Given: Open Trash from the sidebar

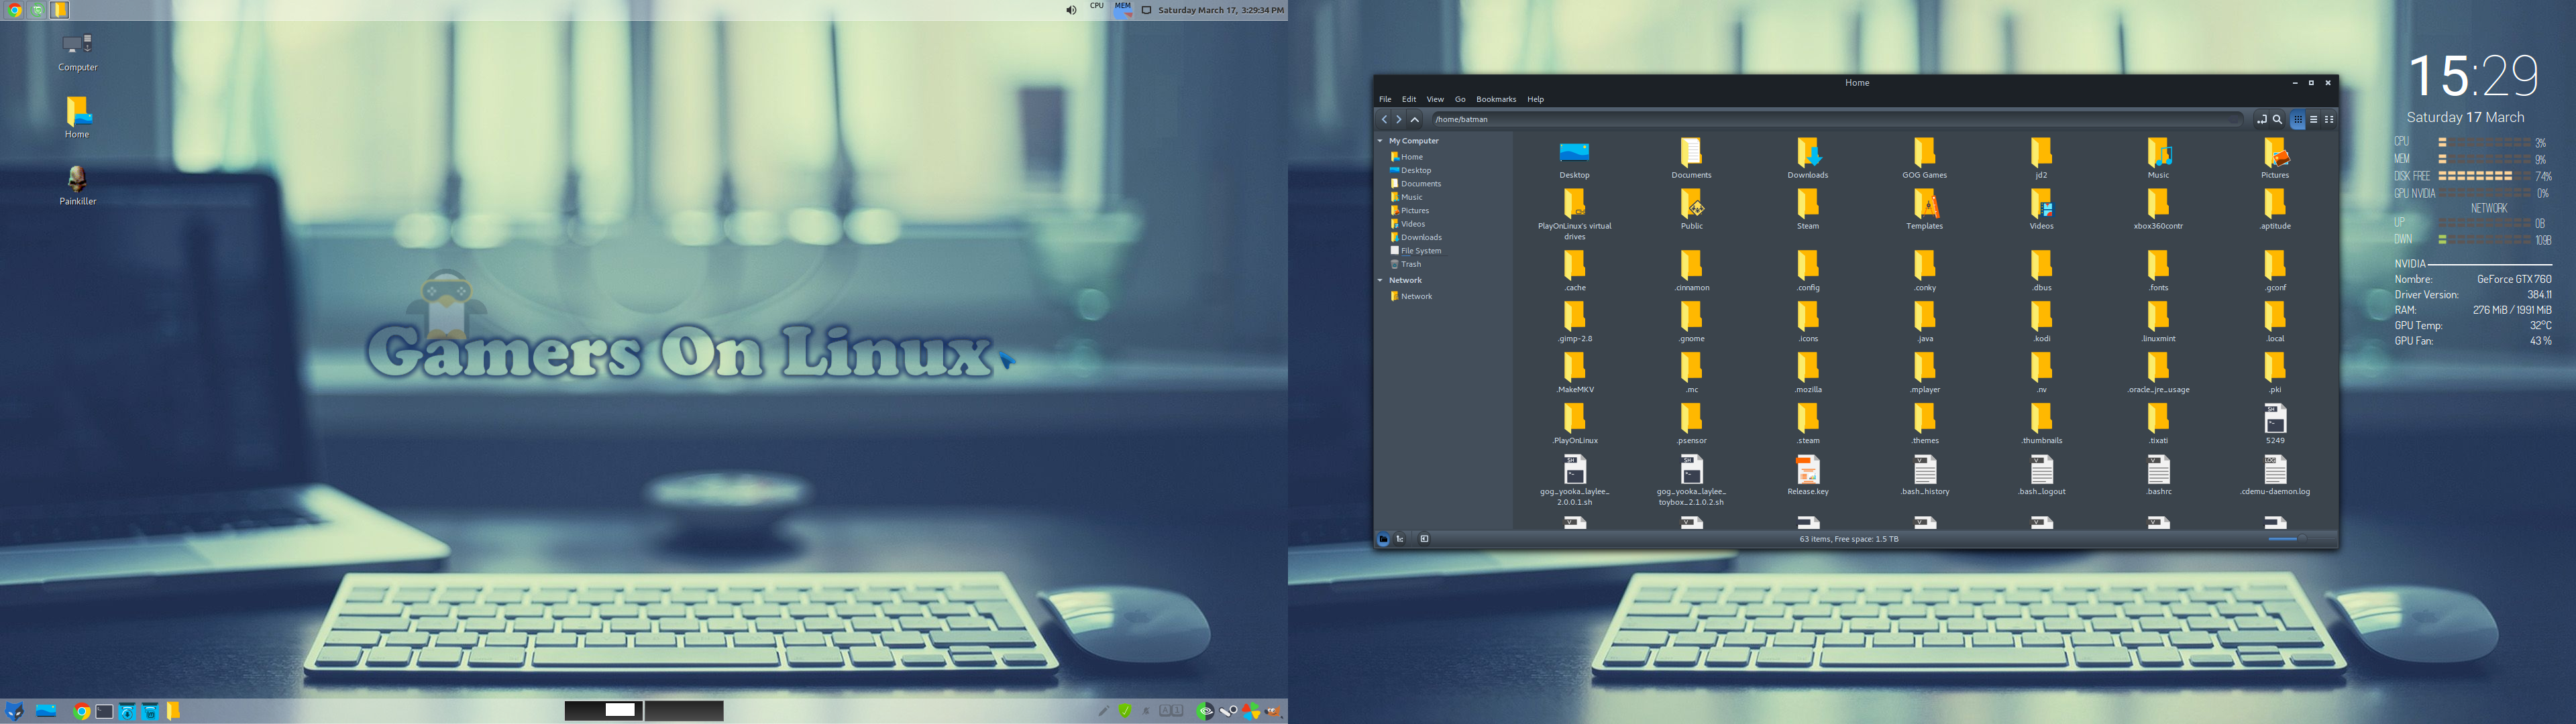Looking at the screenshot, I should (1405, 264).
